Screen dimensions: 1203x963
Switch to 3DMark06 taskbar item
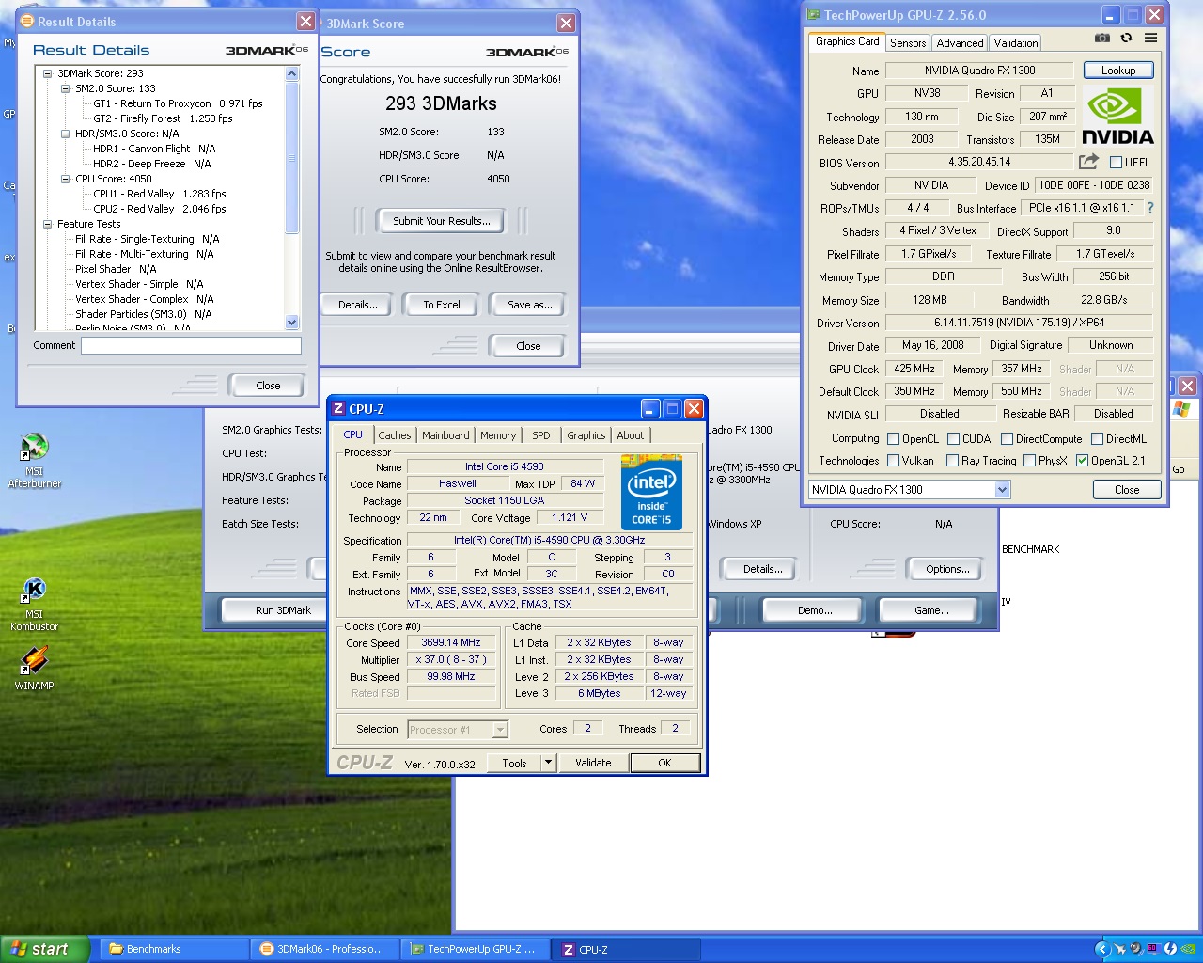pos(325,949)
